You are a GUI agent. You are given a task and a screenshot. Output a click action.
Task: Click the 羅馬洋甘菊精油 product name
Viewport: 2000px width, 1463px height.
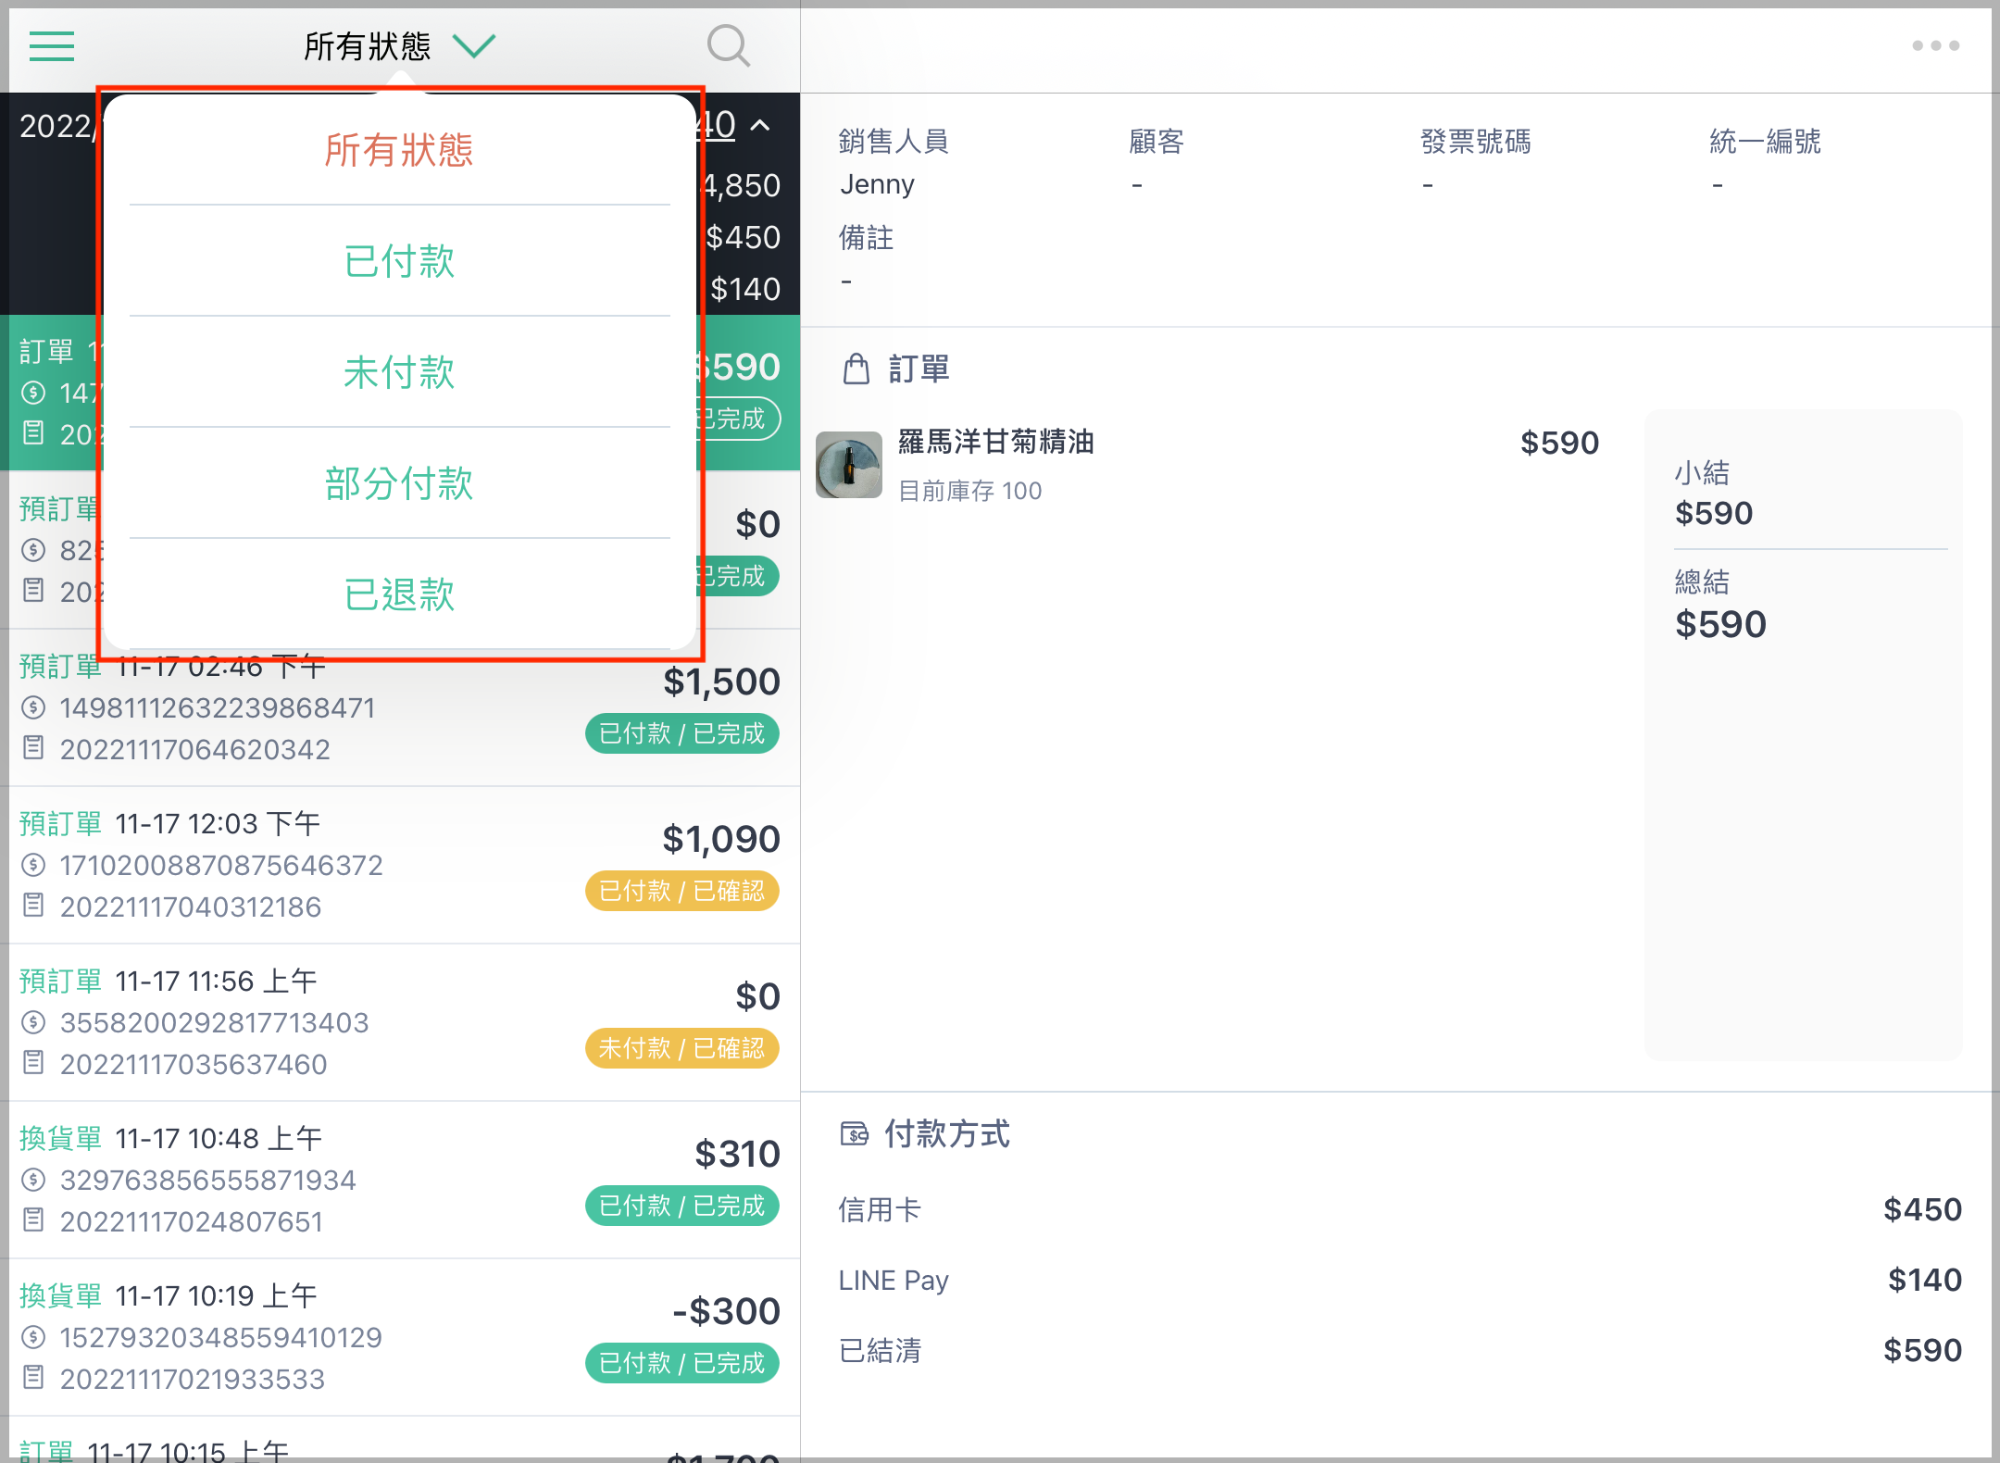996,442
